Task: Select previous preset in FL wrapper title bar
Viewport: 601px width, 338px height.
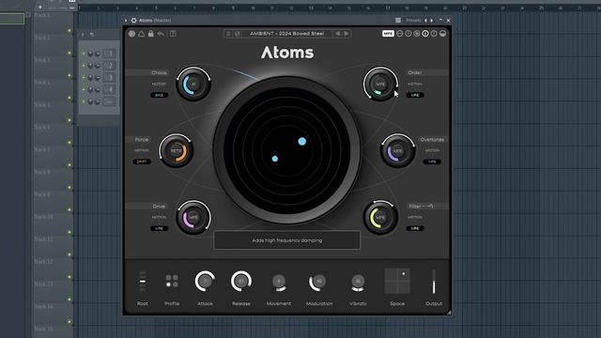Action: pos(425,21)
